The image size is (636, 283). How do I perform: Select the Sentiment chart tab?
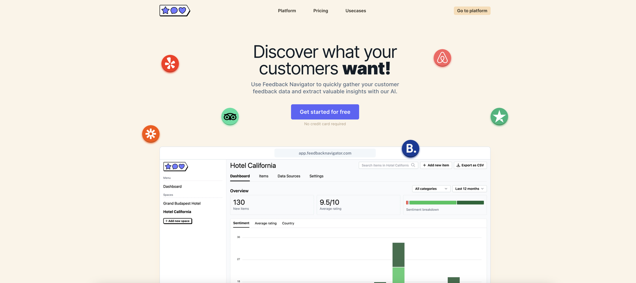241,223
